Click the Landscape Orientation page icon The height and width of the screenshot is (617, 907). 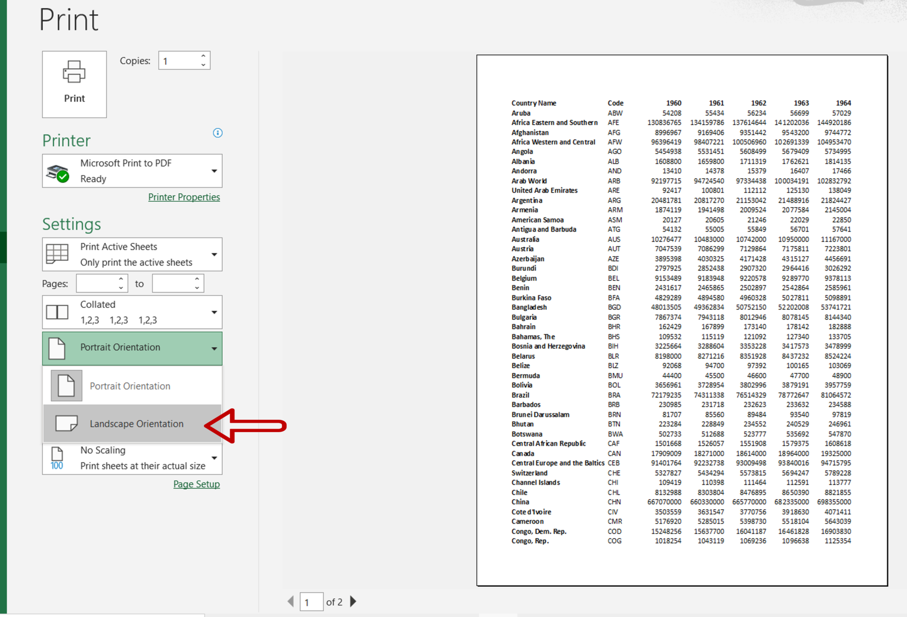65,423
